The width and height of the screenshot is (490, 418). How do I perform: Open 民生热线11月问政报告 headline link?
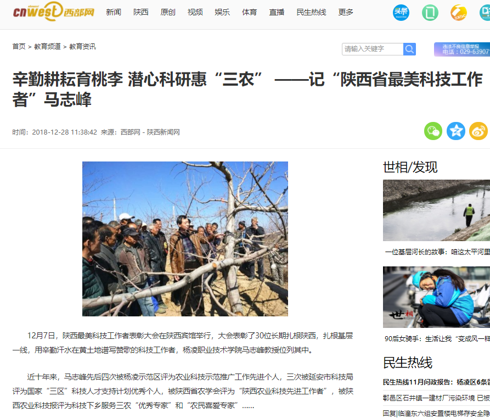[436, 382]
